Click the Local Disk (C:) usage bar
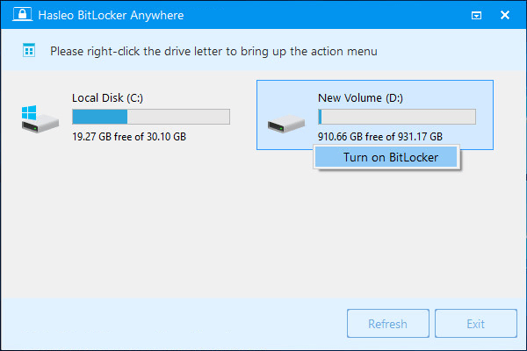Image resolution: width=527 pixels, height=351 pixels. (x=151, y=117)
